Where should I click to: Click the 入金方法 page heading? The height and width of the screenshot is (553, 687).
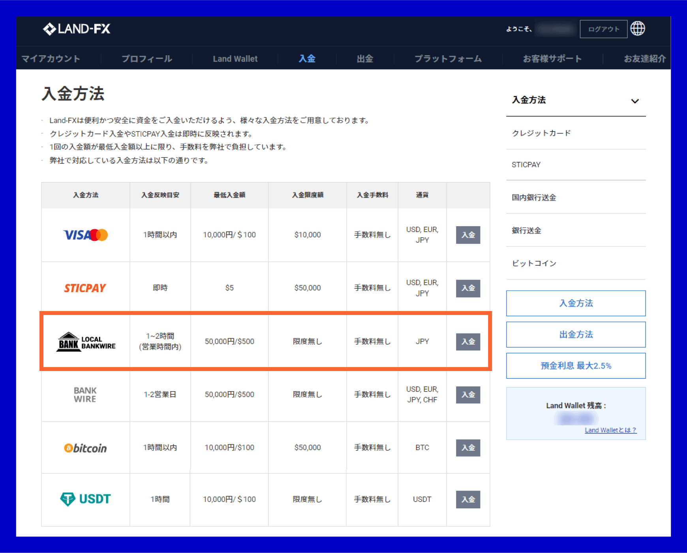click(73, 94)
